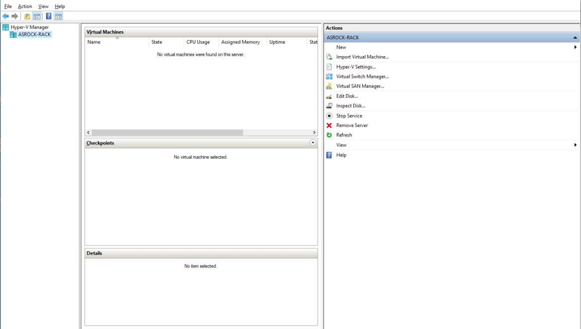Click the Edit Disk icon
Screen dimensions: 581x329
329,96
